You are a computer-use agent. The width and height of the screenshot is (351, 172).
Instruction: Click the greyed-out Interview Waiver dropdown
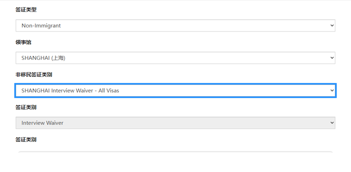point(175,123)
